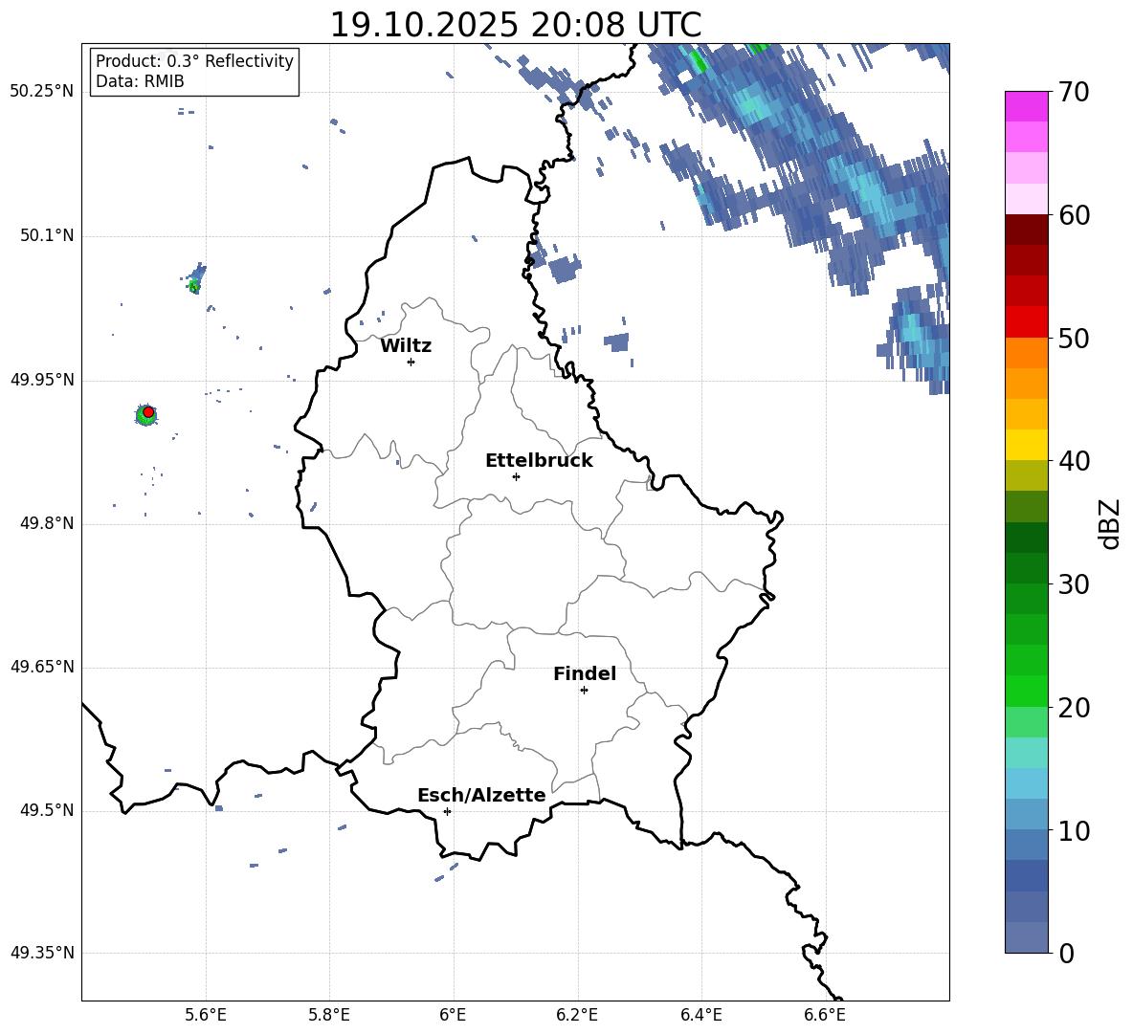Click the colorbar '50' tick label
Viewport: 1133px width, 1034px height.
pos(1074,338)
